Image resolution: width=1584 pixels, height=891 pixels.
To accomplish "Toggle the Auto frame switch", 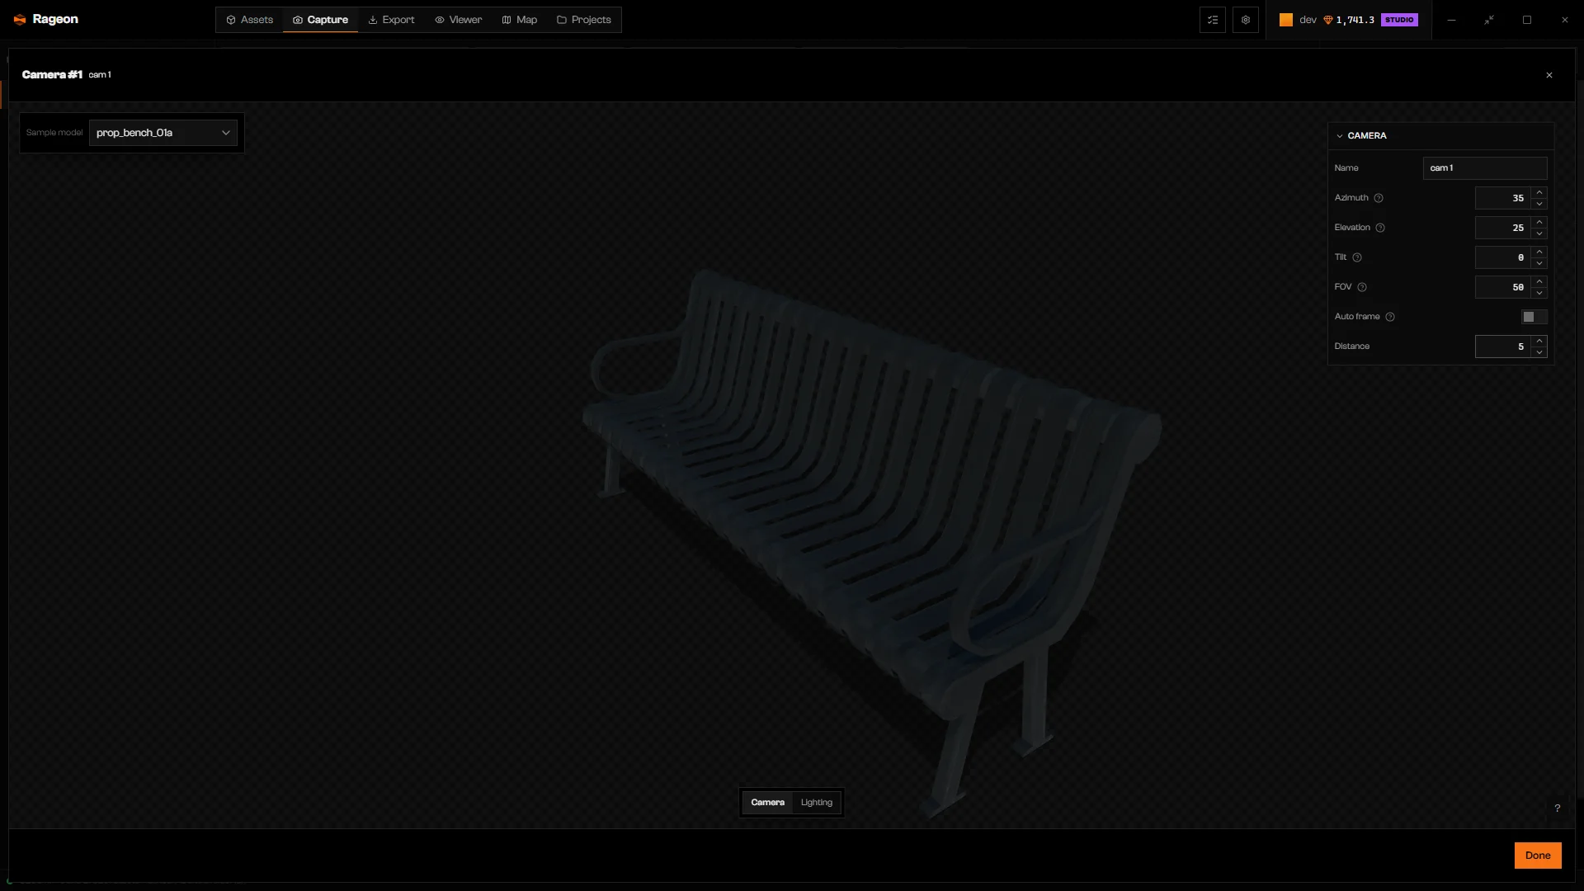I will [1534, 317].
